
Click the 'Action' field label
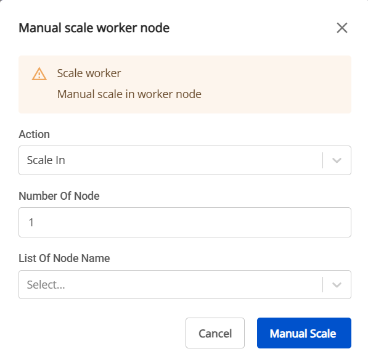35,134
